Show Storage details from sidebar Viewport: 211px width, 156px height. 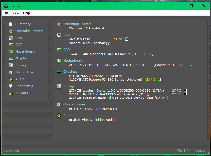(x=21, y=65)
